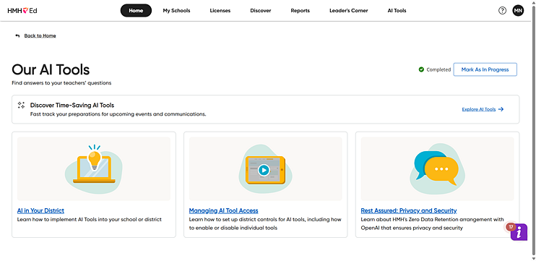Image resolution: width=536 pixels, height=261 pixels.
Task: Click the Our AI Tools heading
Action: pos(51,70)
